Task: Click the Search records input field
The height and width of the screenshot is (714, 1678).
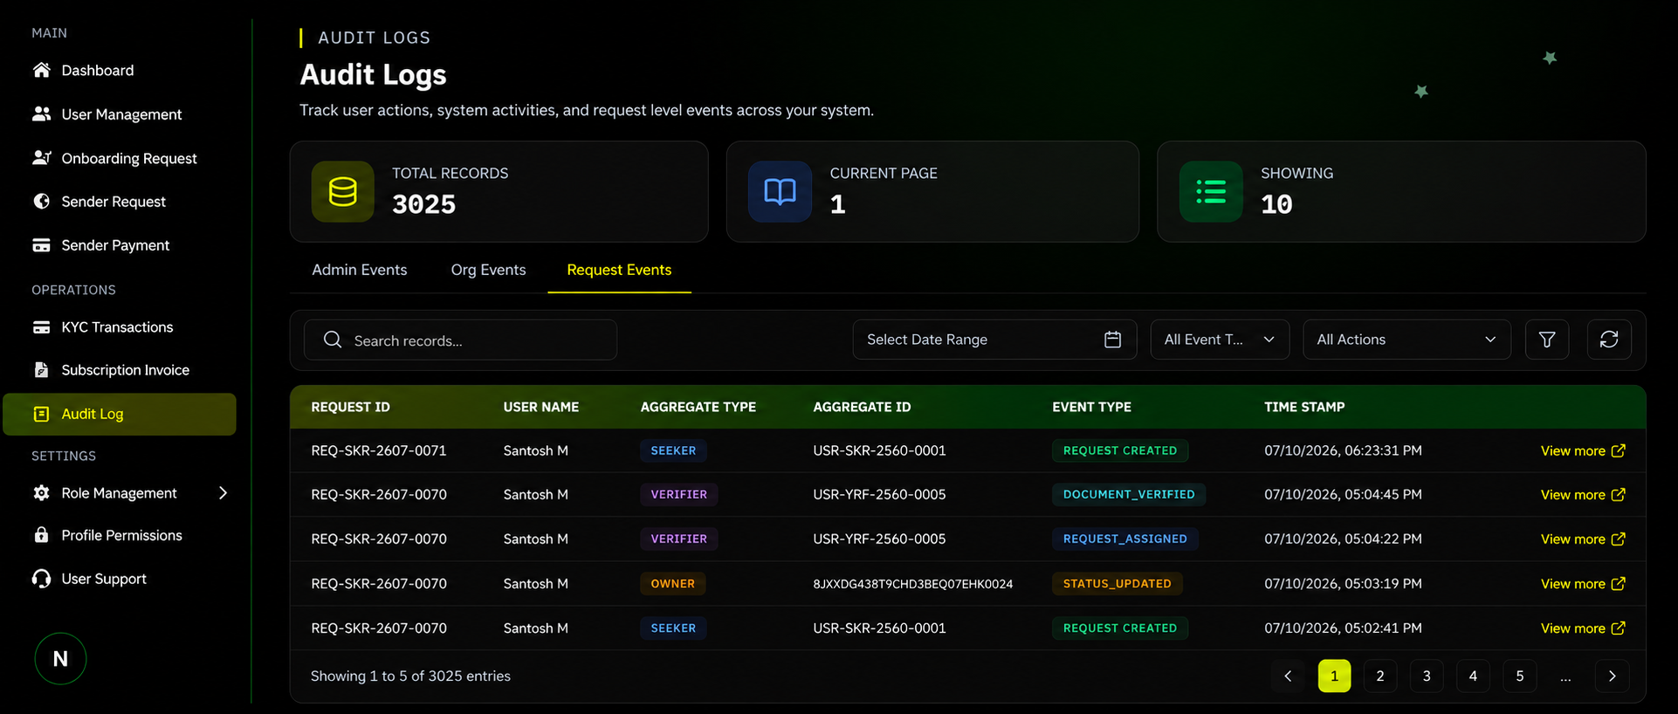Action: point(460,340)
